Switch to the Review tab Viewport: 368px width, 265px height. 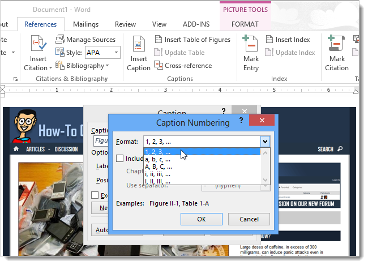125,24
